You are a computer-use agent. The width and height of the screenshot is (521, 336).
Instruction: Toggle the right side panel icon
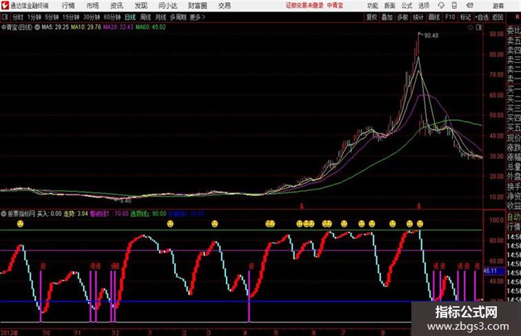[x=479, y=28]
